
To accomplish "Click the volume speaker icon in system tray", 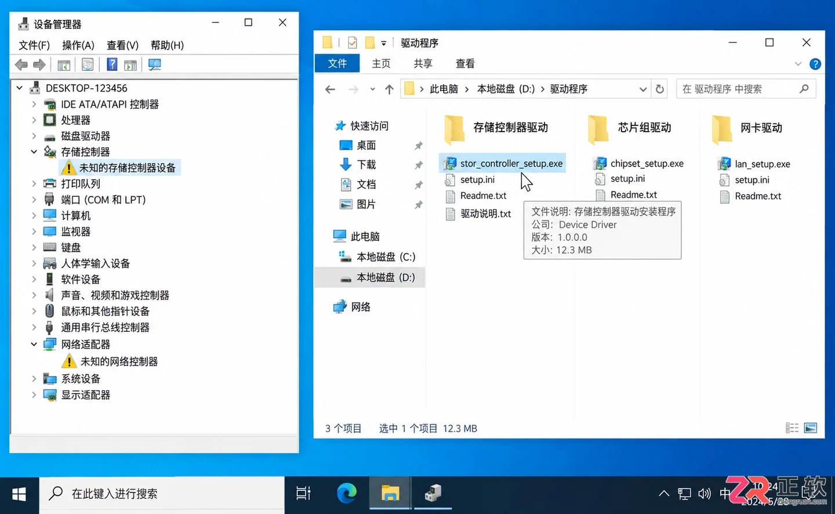I will (x=705, y=494).
